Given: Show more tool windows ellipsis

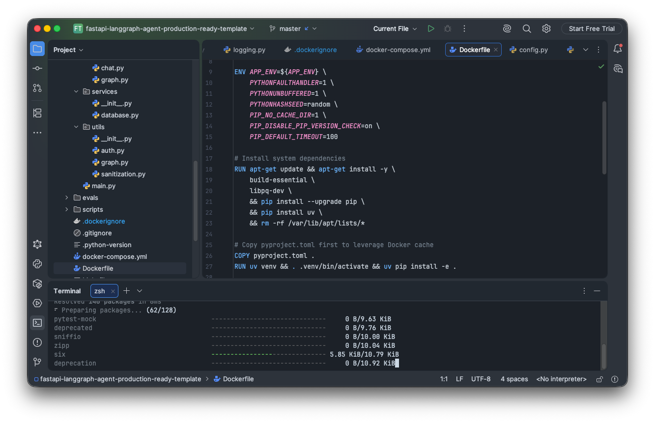Looking at the screenshot, I should tap(37, 133).
